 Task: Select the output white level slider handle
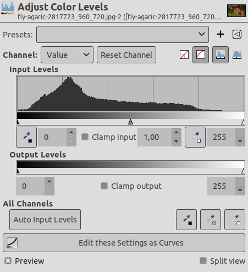click(243, 171)
